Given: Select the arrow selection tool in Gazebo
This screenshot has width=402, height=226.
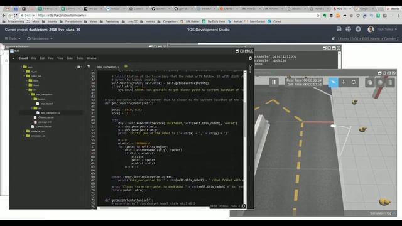Looking at the screenshot, I should 333,82.
